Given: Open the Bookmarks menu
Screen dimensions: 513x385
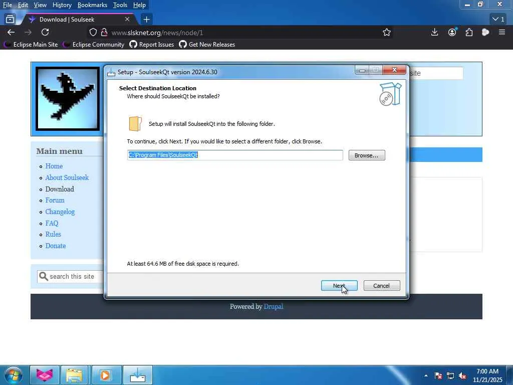Looking at the screenshot, I should [92, 5].
